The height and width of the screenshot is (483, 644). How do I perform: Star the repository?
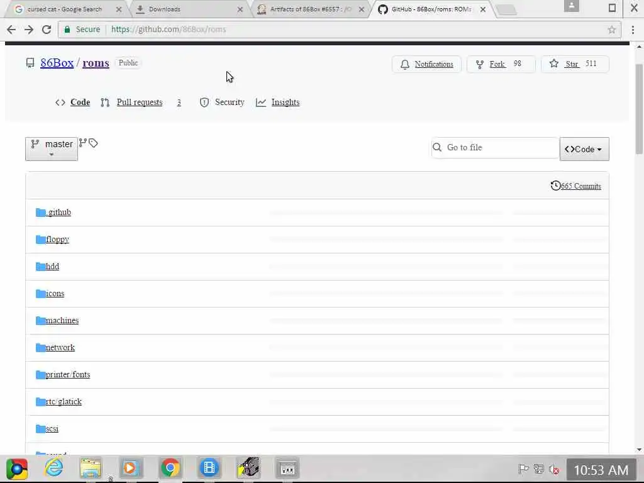[575, 64]
